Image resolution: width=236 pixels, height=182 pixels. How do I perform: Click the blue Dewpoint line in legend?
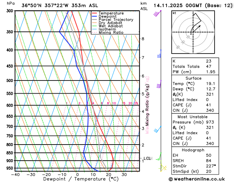94,16
